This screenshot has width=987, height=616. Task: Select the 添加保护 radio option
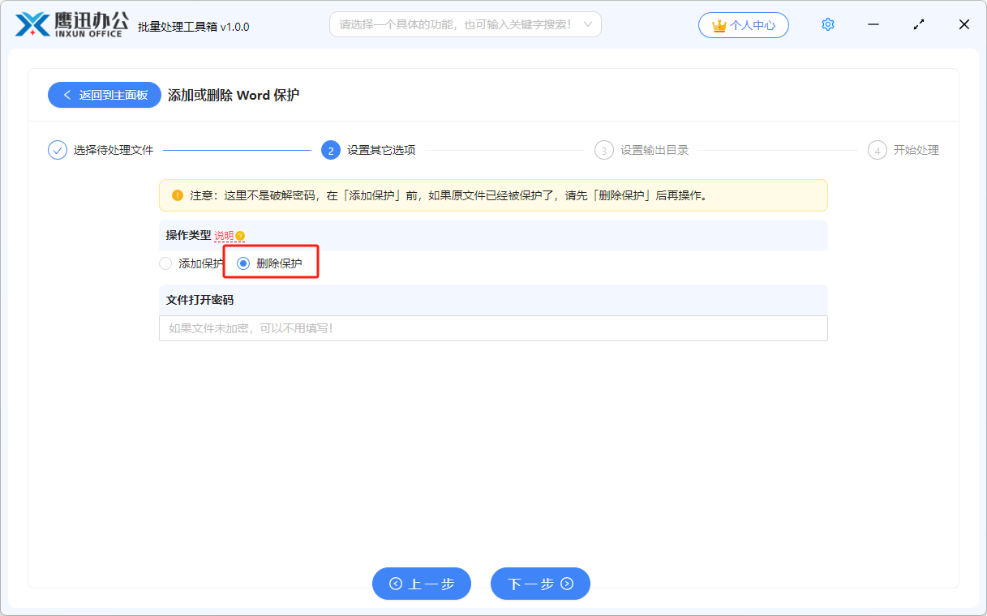tap(165, 263)
